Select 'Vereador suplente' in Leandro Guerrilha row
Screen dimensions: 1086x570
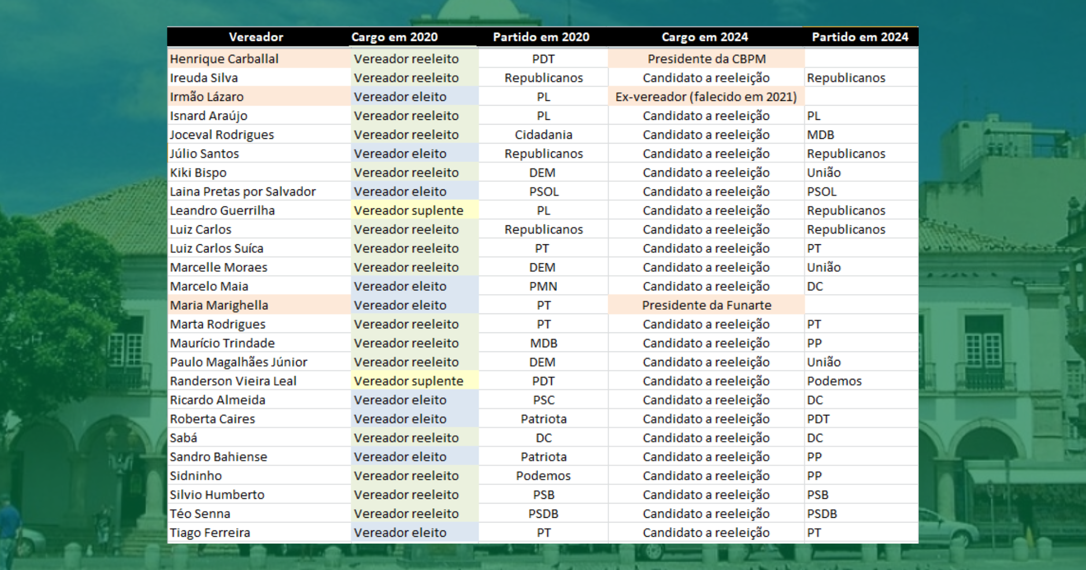(x=414, y=211)
